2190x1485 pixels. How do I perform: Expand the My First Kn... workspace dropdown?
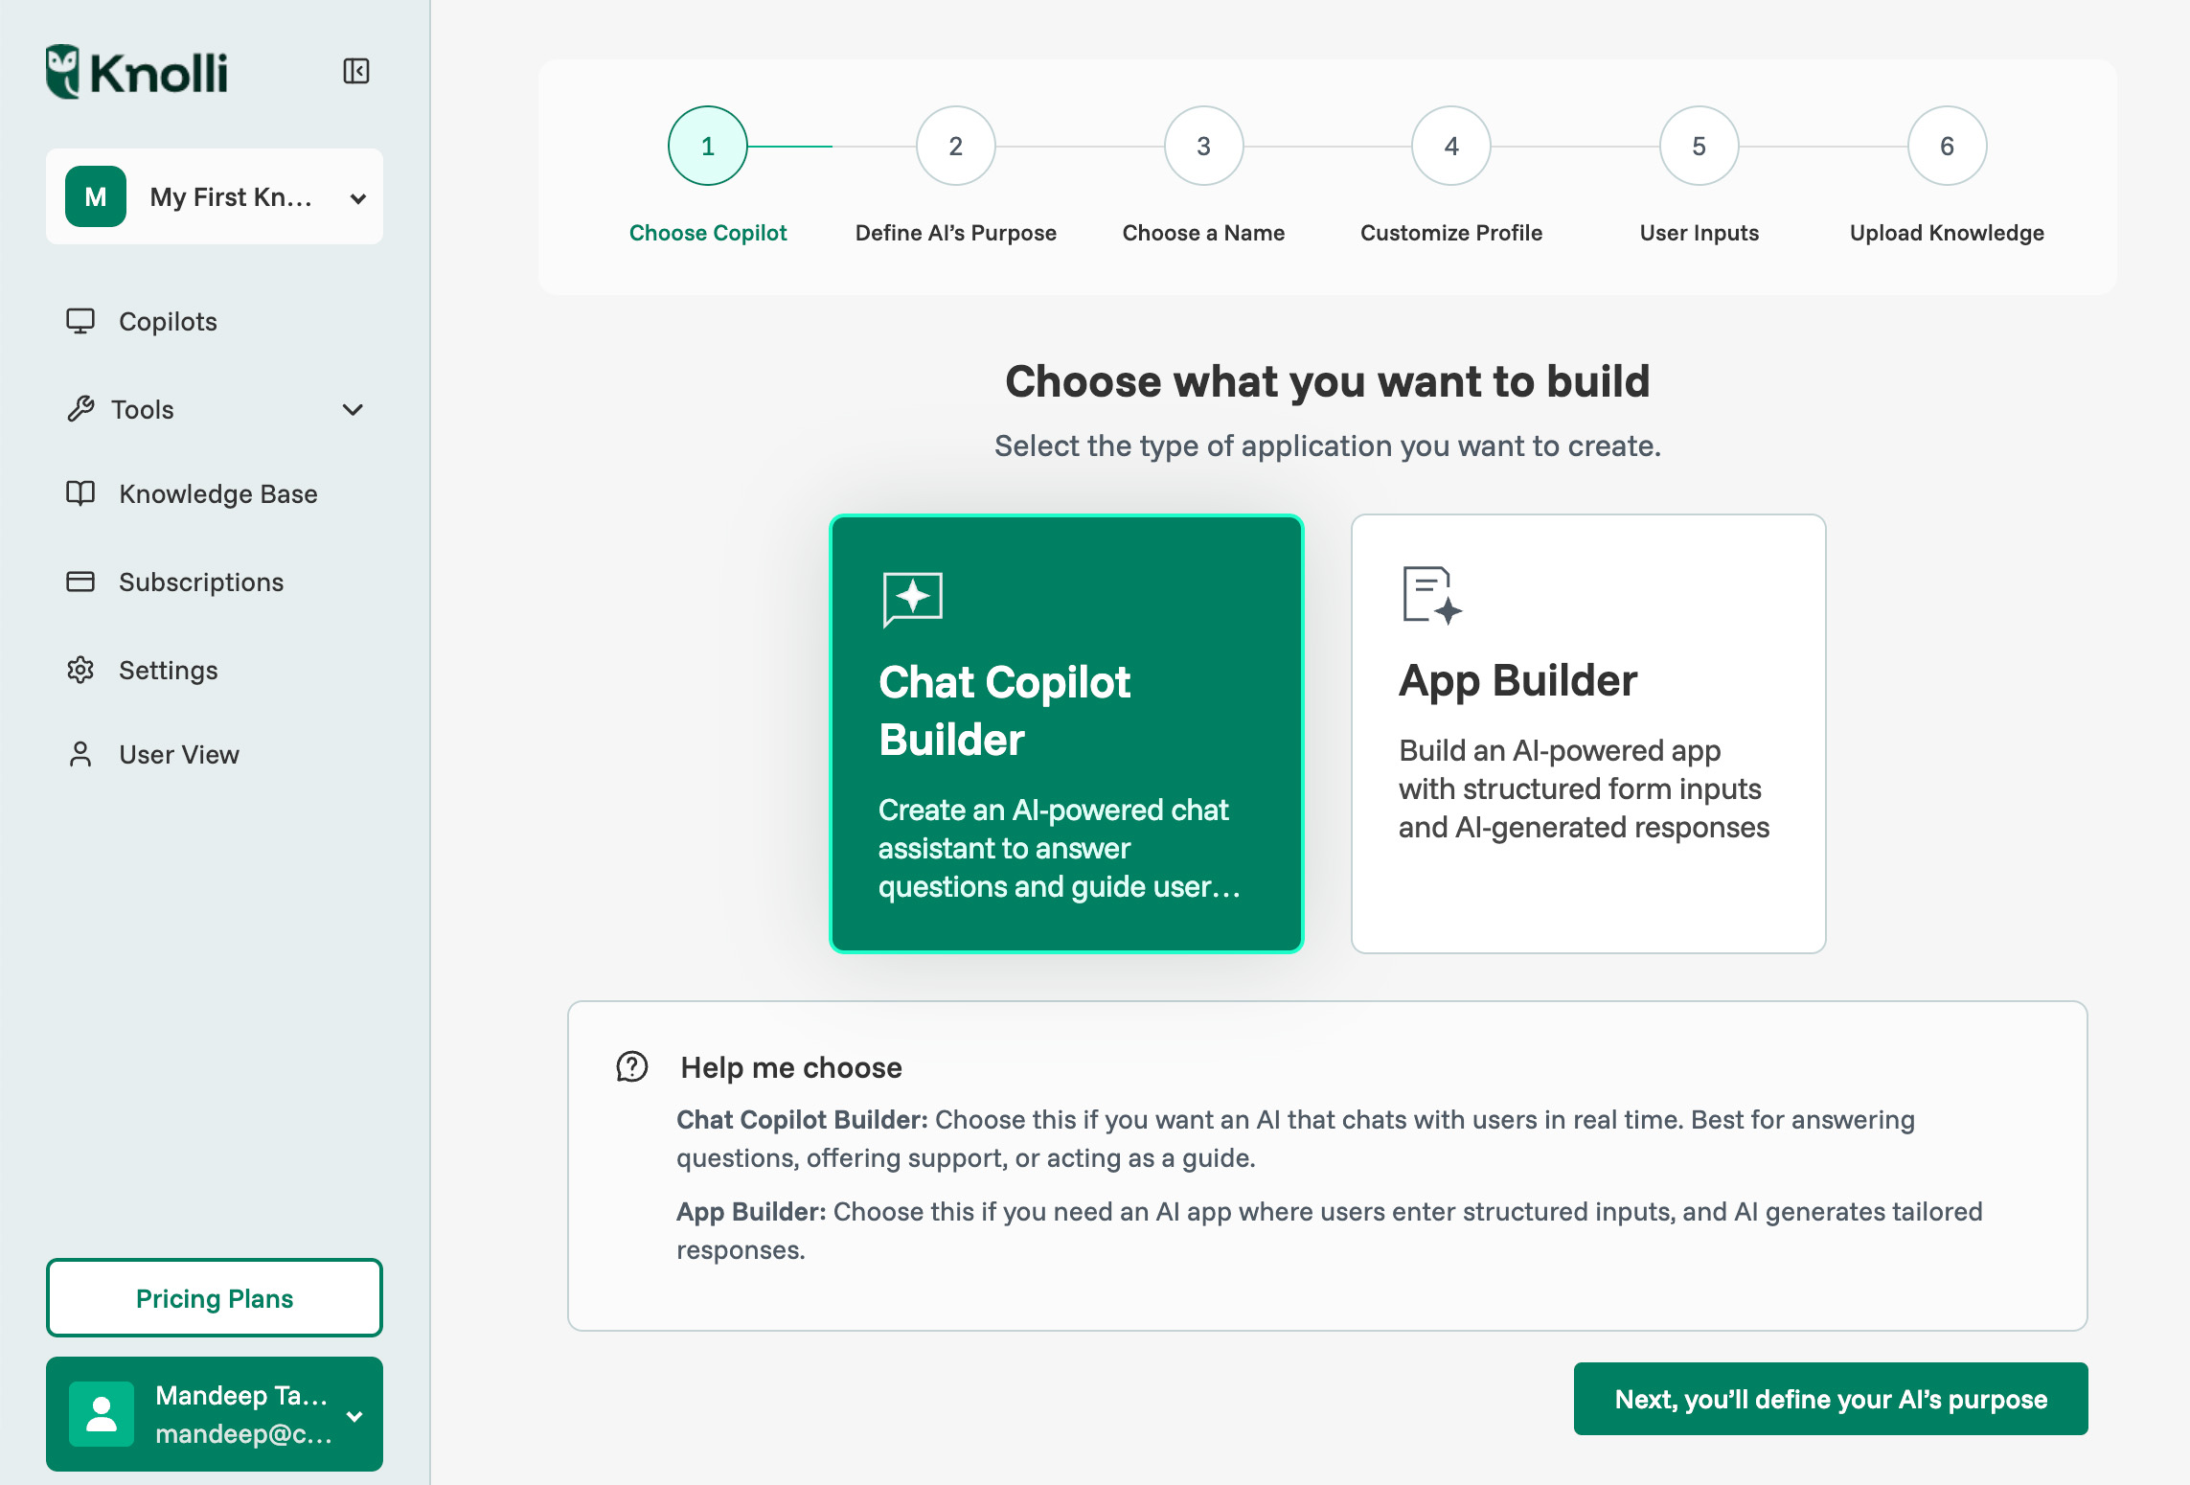click(x=358, y=198)
